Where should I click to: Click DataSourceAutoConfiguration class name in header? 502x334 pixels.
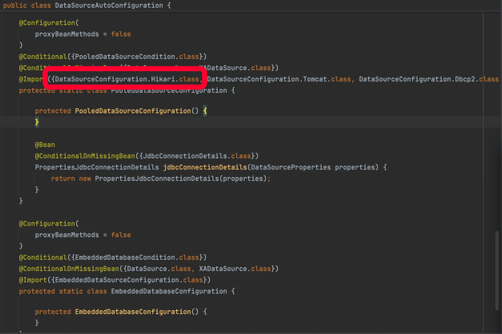[x=109, y=5]
